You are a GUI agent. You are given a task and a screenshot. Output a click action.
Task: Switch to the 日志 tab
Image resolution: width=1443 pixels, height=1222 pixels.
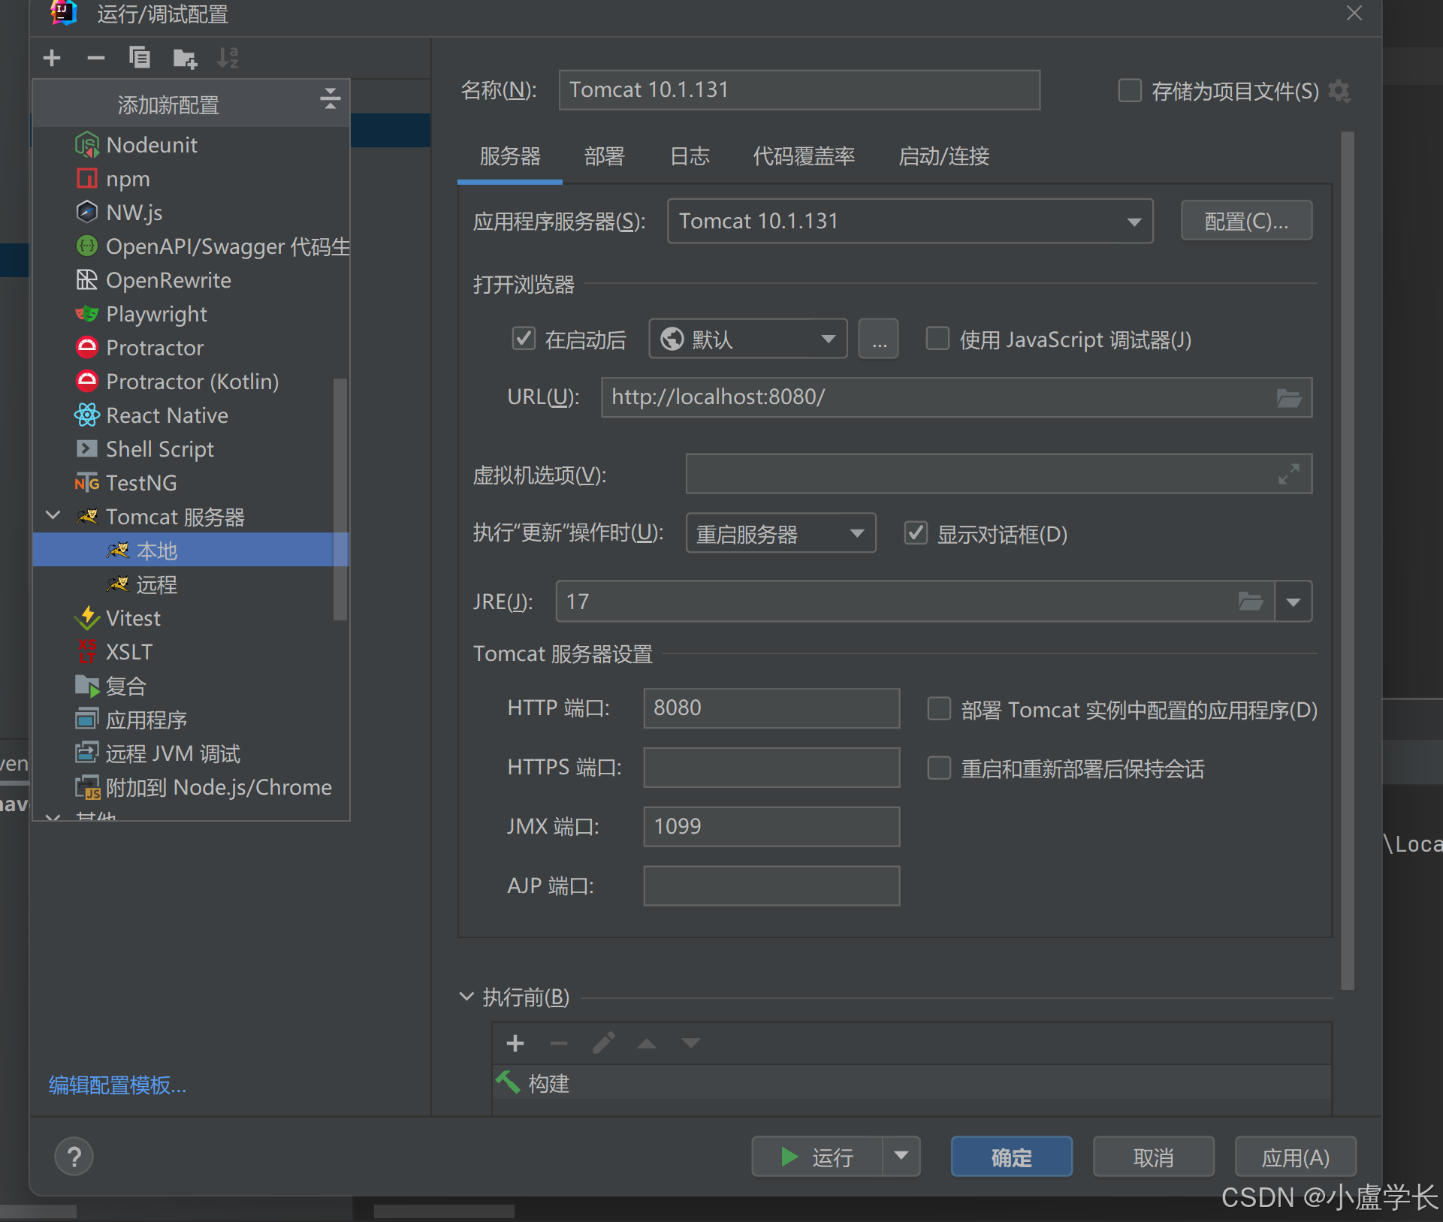[x=690, y=156]
